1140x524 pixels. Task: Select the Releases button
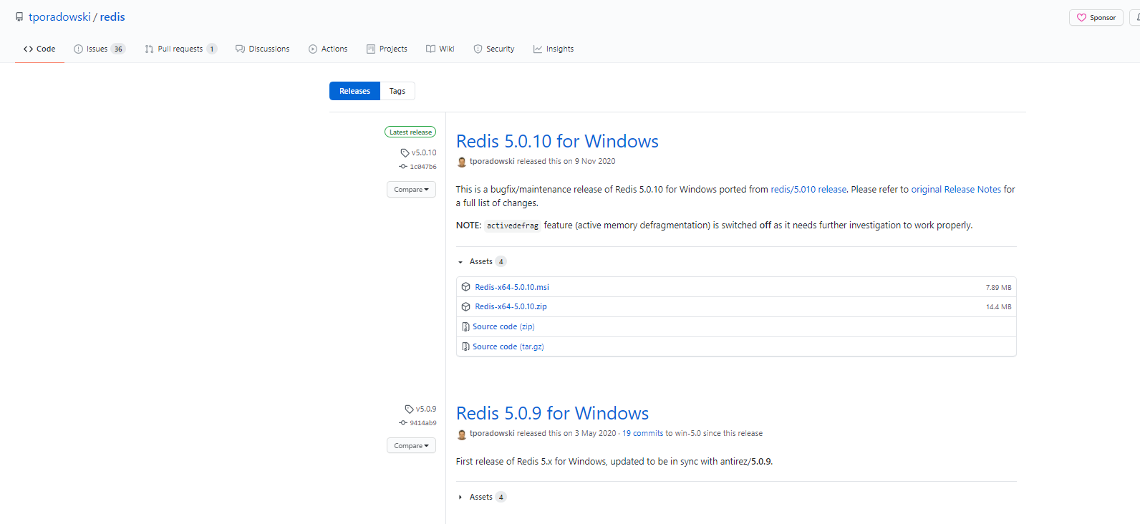click(354, 91)
